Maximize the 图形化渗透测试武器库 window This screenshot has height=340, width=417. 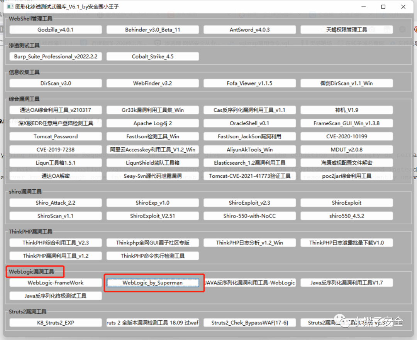pos(383,7)
